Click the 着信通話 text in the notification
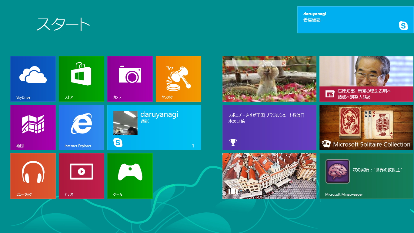Viewport: 414px width, 233px height. [313, 20]
